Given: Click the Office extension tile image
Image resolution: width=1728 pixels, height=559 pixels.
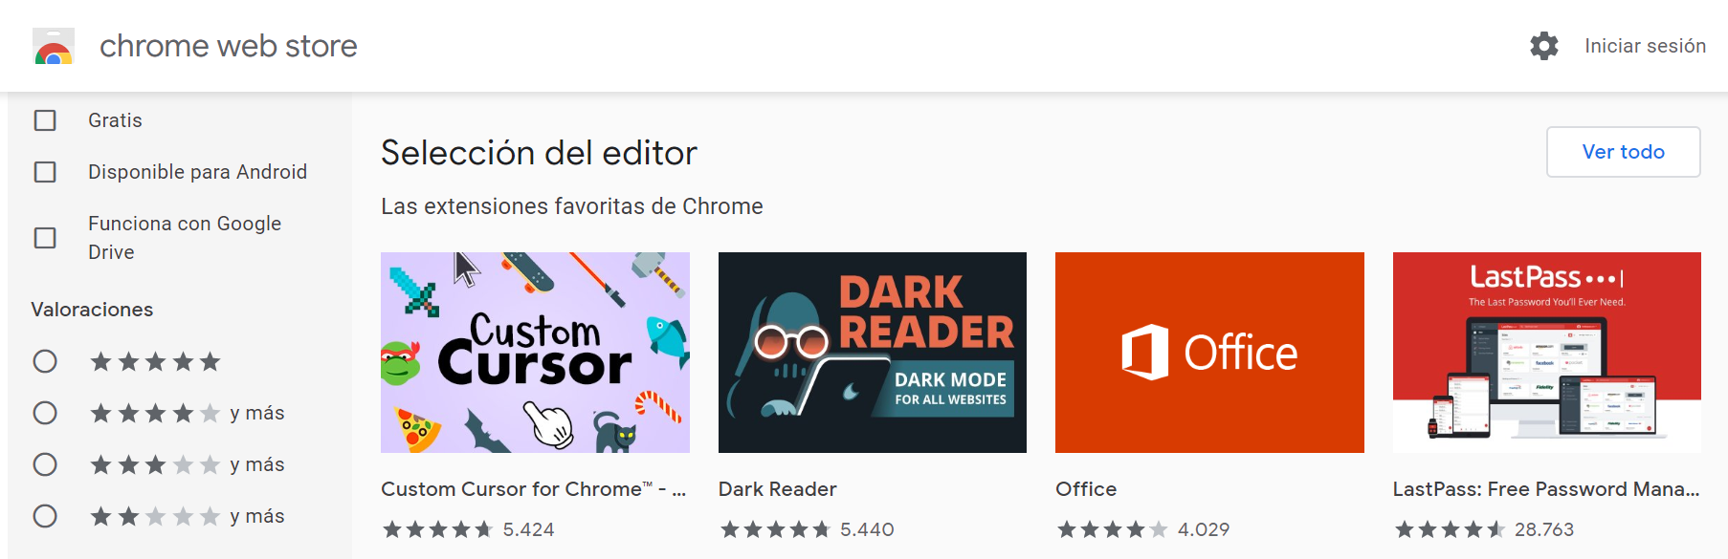Looking at the screenshot, I should tap(1209, 353).
